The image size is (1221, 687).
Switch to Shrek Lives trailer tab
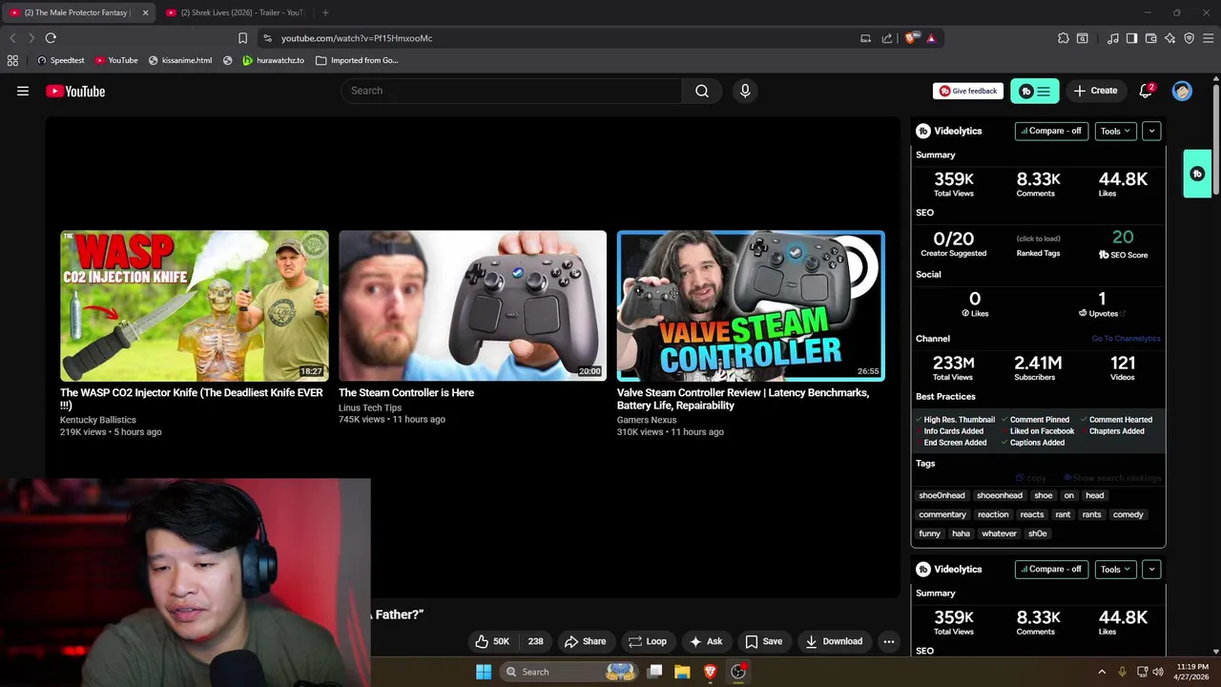coord(236,12)
